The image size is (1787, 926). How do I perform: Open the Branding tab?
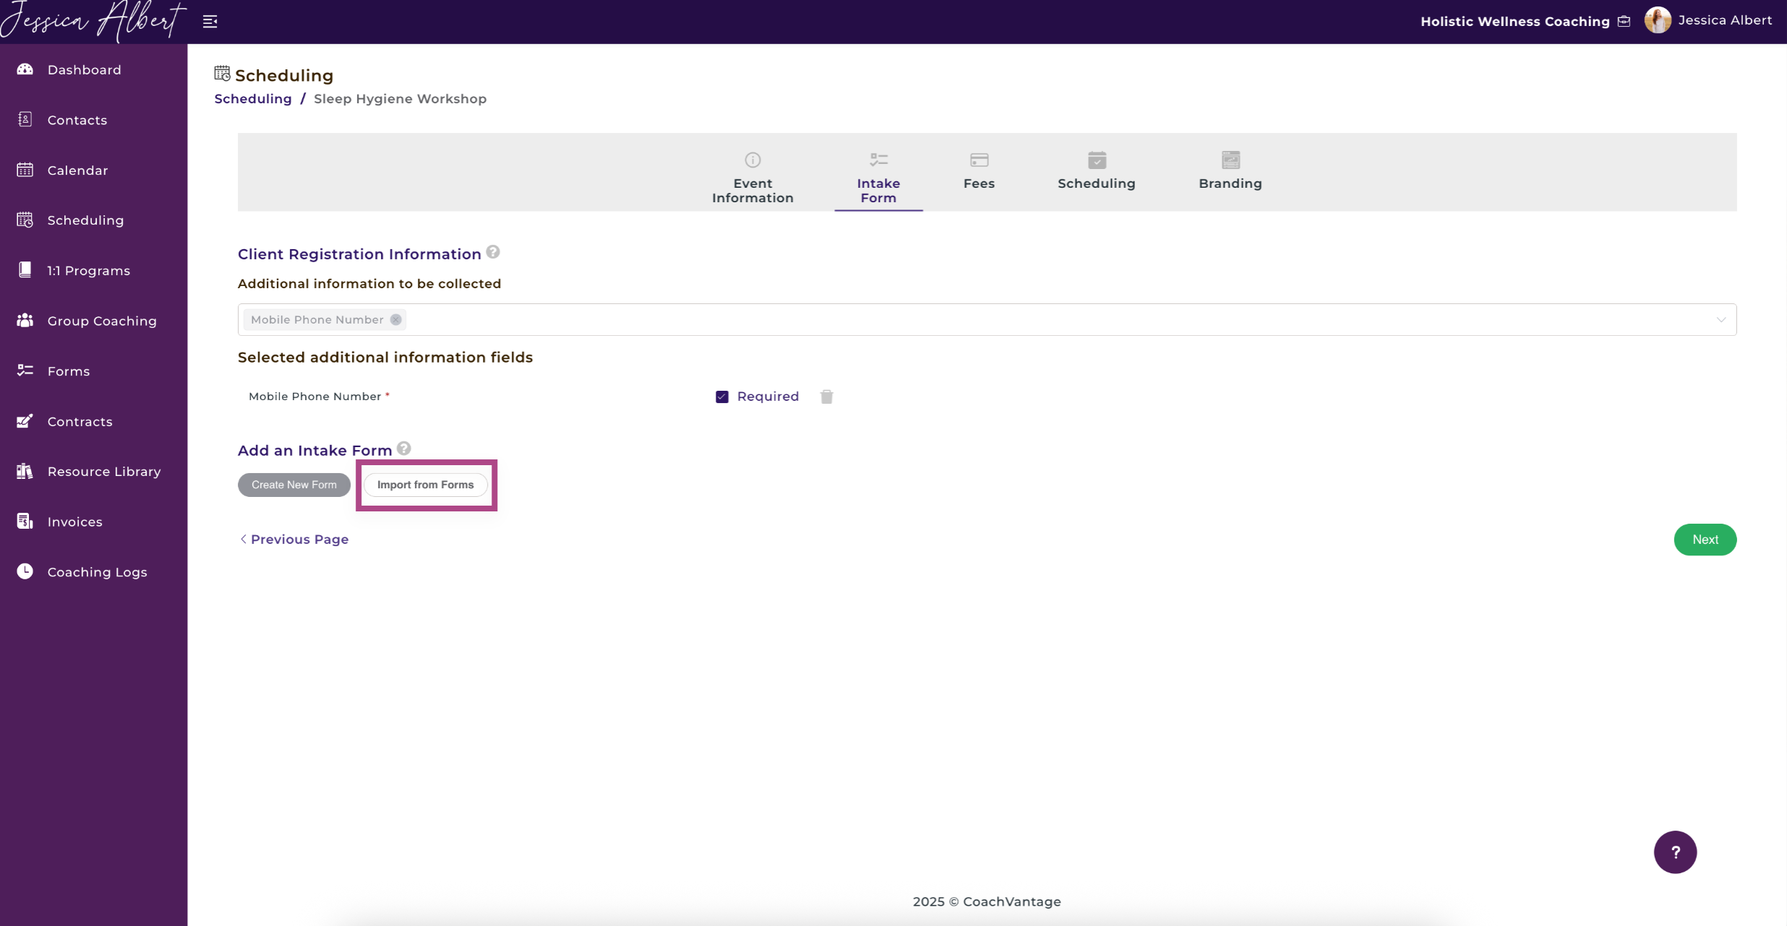pos(1230,172)
